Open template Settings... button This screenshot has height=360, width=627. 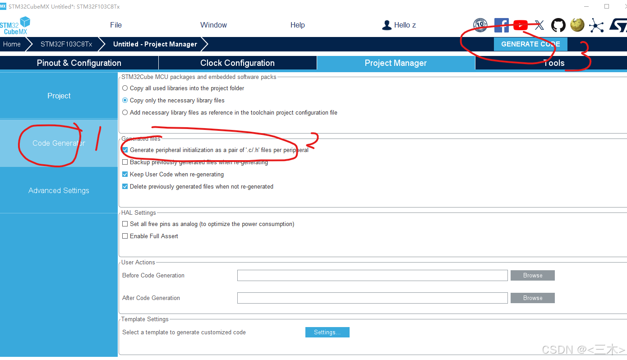[327, 332]
